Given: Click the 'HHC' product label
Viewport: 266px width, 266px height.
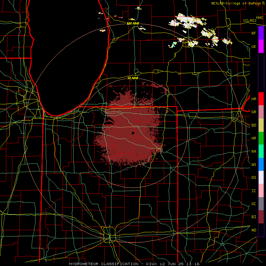Looking at the screenshot, I should pyautogui.click(x=260, y=18).
